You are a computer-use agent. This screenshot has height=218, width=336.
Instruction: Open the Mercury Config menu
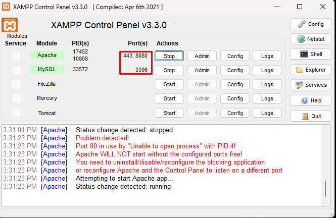coord(235,98)
